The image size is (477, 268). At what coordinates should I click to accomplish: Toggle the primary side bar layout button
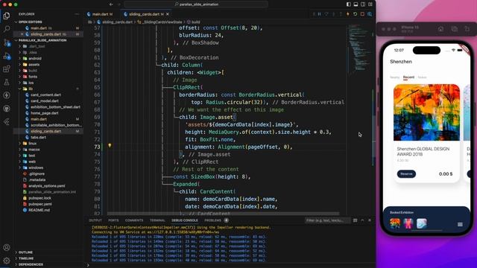click(348, 4)
